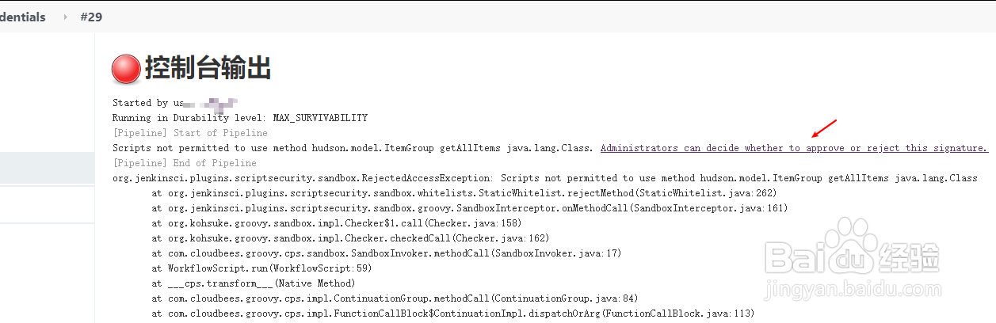Viewport: 996px width, 323px height.
Task: Click the RejectedAccessException error line
Action: pyautogui.click(x=544, y=178)
